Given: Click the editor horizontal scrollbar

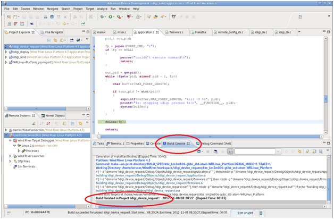Looking at the screenshot, I should [210, 137].
